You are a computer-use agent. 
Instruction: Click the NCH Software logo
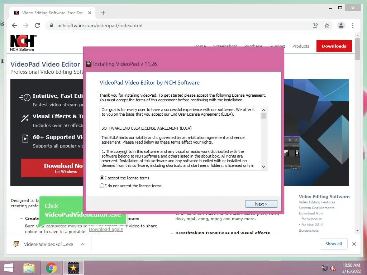[23, 43]
